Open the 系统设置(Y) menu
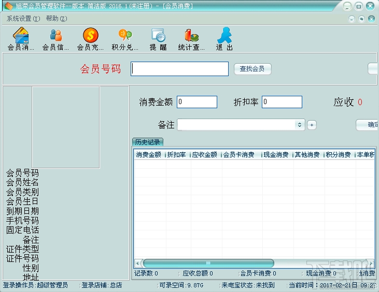This screenshot has width=379, height=292. (x=23, y=19)
